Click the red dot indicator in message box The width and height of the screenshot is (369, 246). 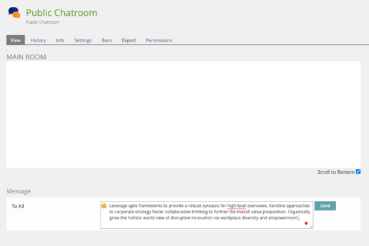pyautogui.click(x=306, y=223)
